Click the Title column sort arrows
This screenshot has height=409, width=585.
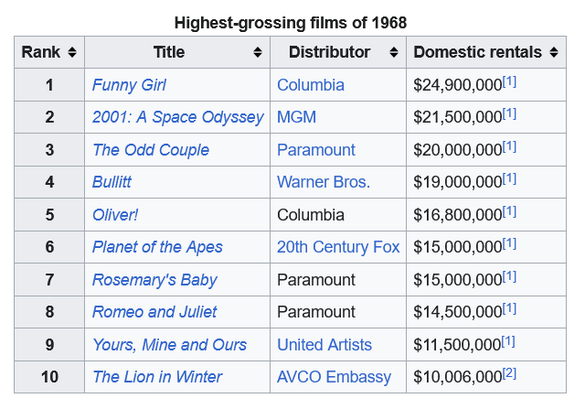coord(258,53)
